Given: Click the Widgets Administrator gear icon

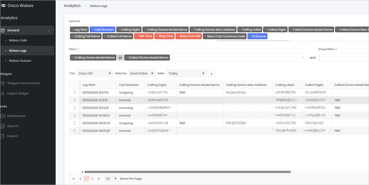Looking at the screenshot, I should [3, 83].
